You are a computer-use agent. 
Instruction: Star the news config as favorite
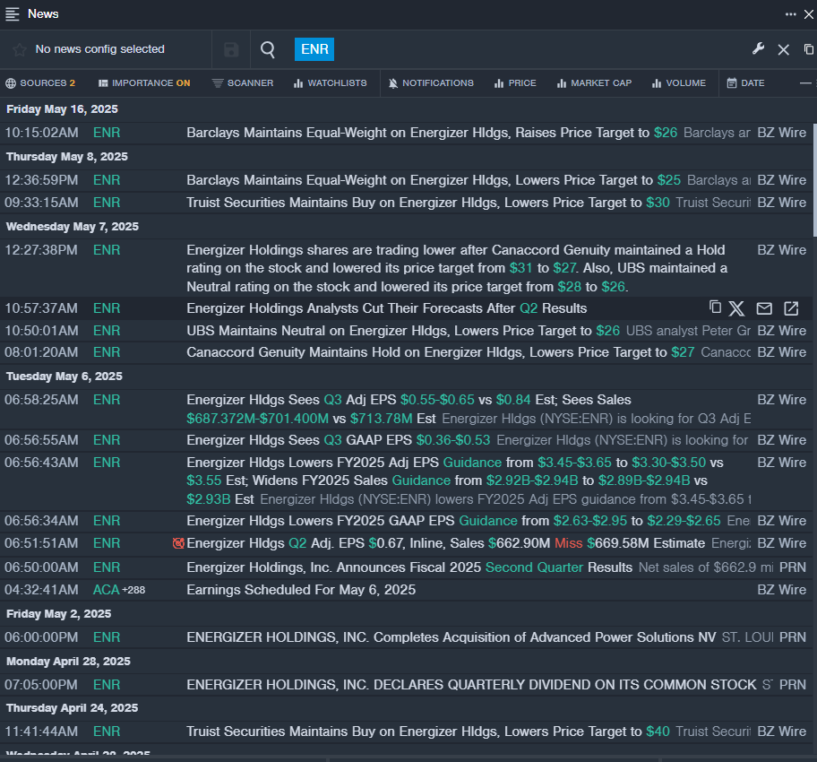tap(20, 49)
